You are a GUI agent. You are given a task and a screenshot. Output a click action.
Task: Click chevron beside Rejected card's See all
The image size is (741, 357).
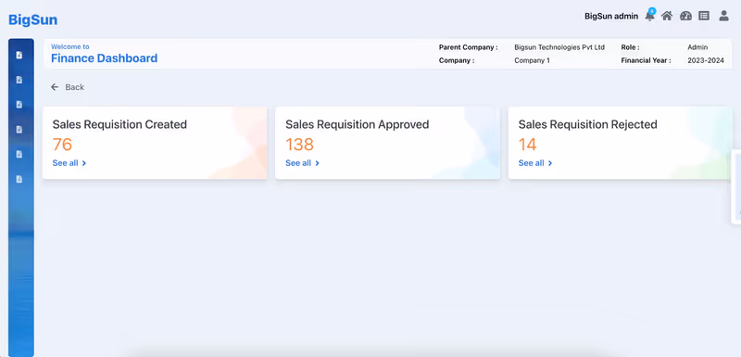tap(550, 163)
